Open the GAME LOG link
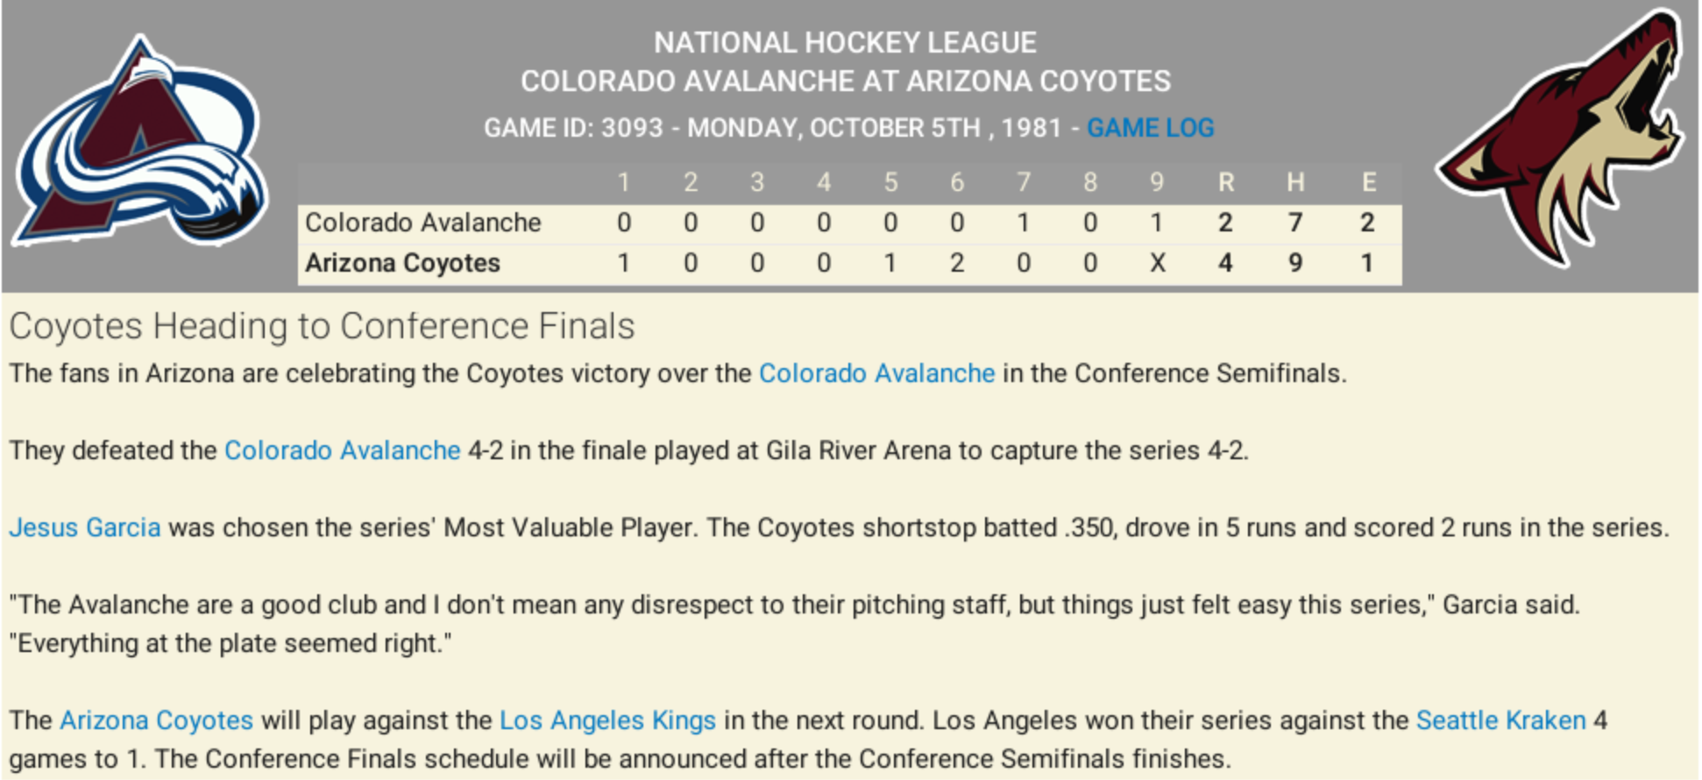The width and height of the screenshot is (1702, 780). click(1150, 128)
